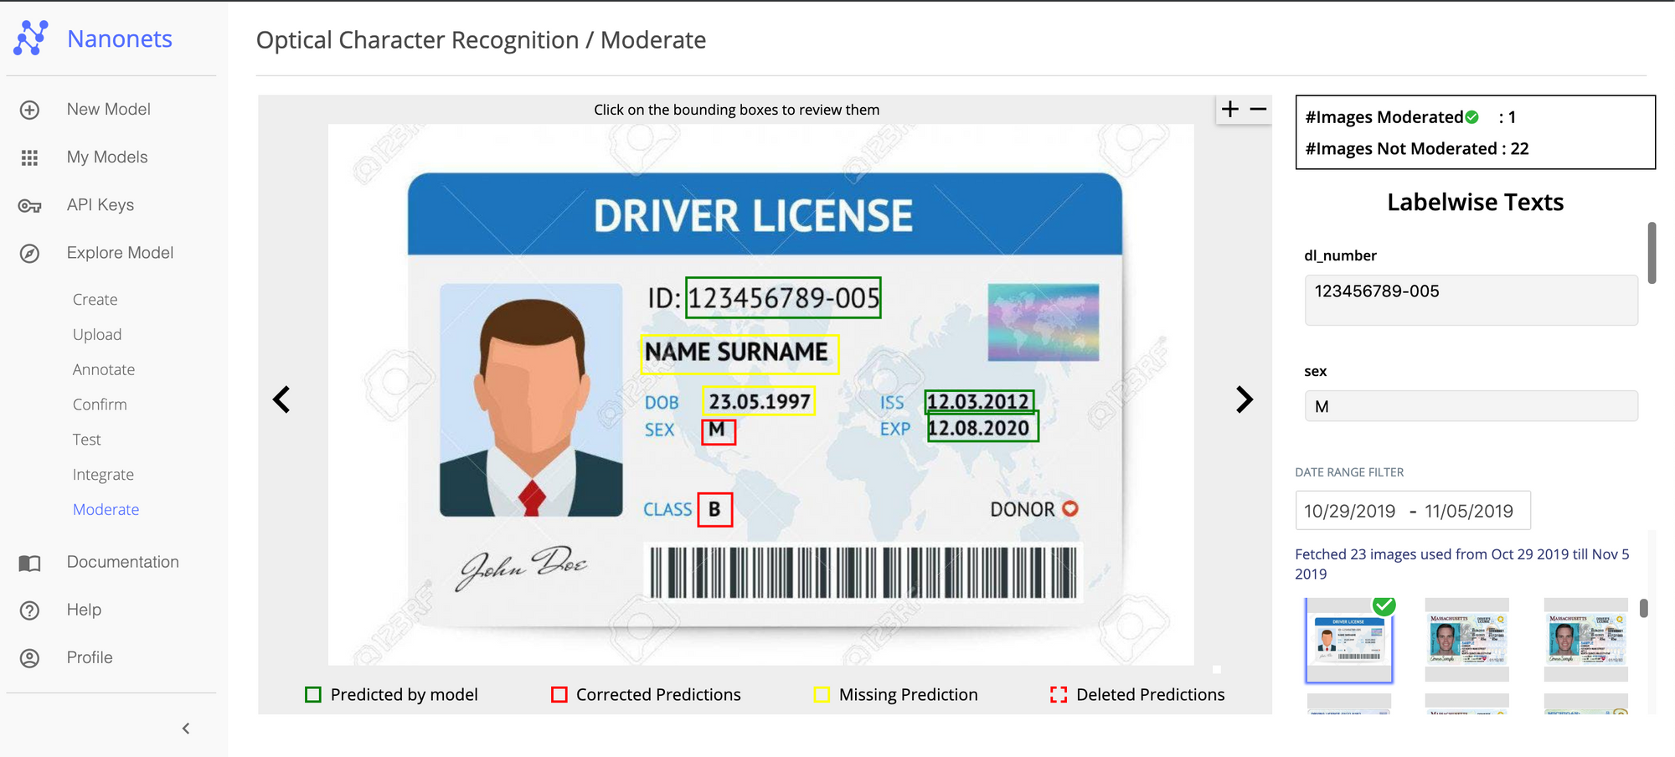The image size is (1675, 757).
Task: Click the API Keys key icon
Action: pos(29,205)
